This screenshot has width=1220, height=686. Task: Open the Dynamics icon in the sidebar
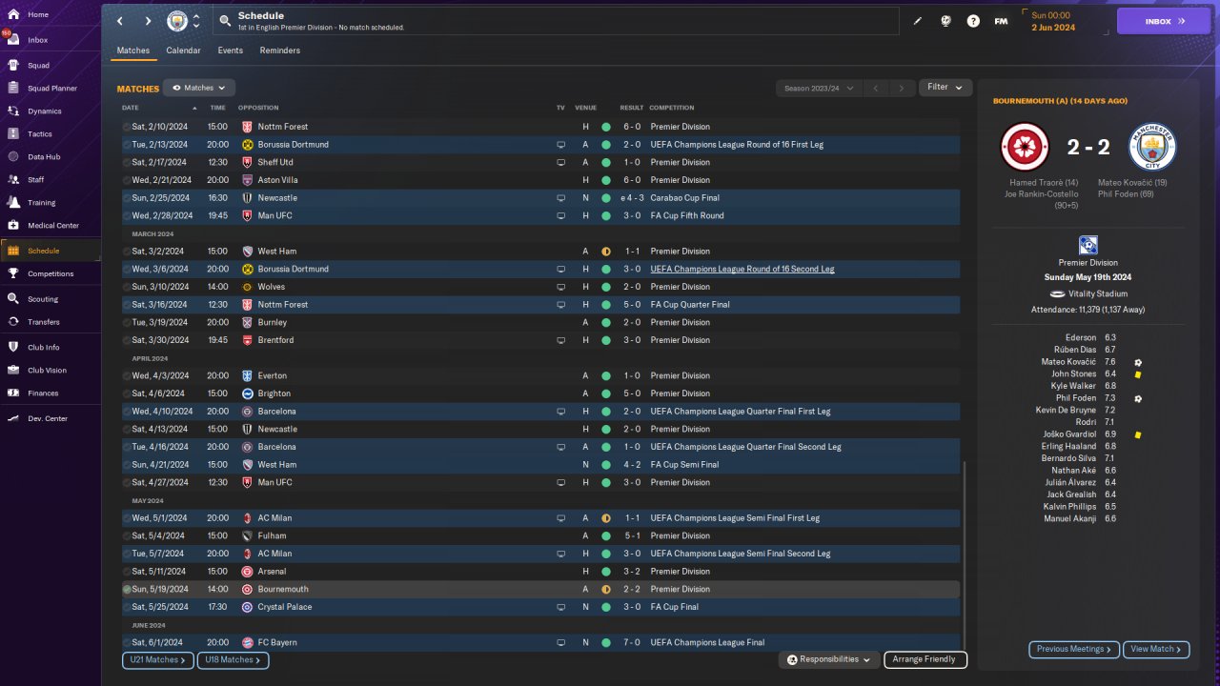point(13,111)
